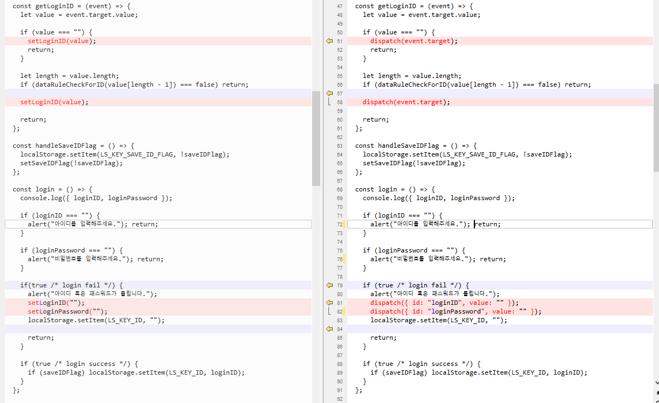Click line number 63 in the gutter
This screenshot has height=403, width=659.
[x=340, y=146]
